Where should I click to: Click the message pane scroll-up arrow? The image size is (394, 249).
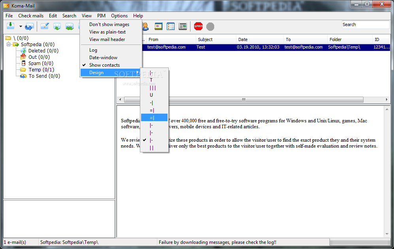387,109
